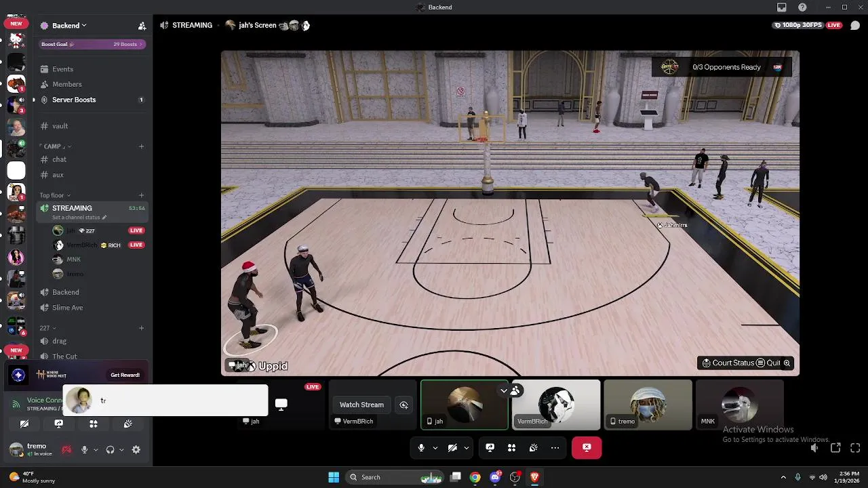Screen dimensions: 868x488
Task: Click the red crossed camera icon by tremo
Action: click(x=66, y=449)
